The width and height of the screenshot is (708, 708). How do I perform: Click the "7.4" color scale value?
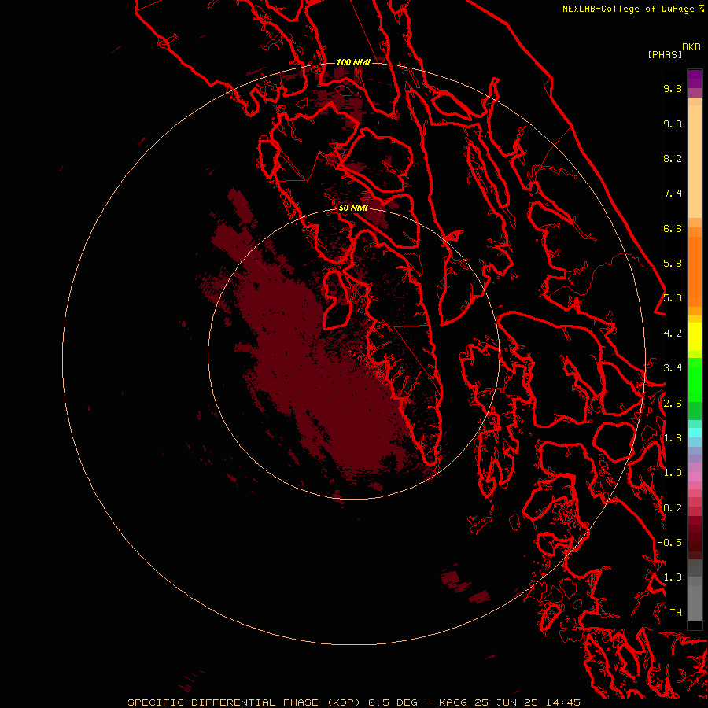tap(673, 194)
